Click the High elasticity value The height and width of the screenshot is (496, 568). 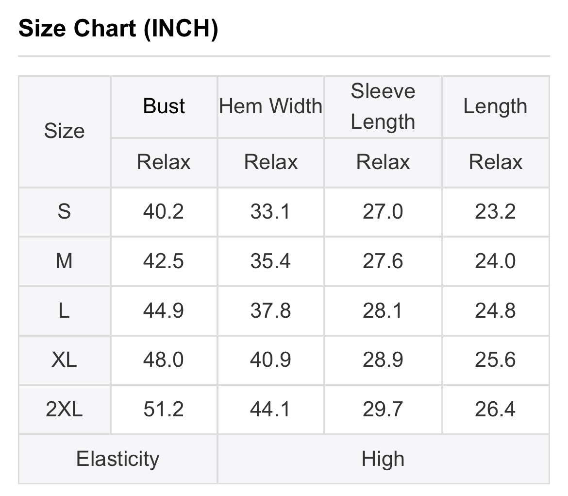(383, 459)
